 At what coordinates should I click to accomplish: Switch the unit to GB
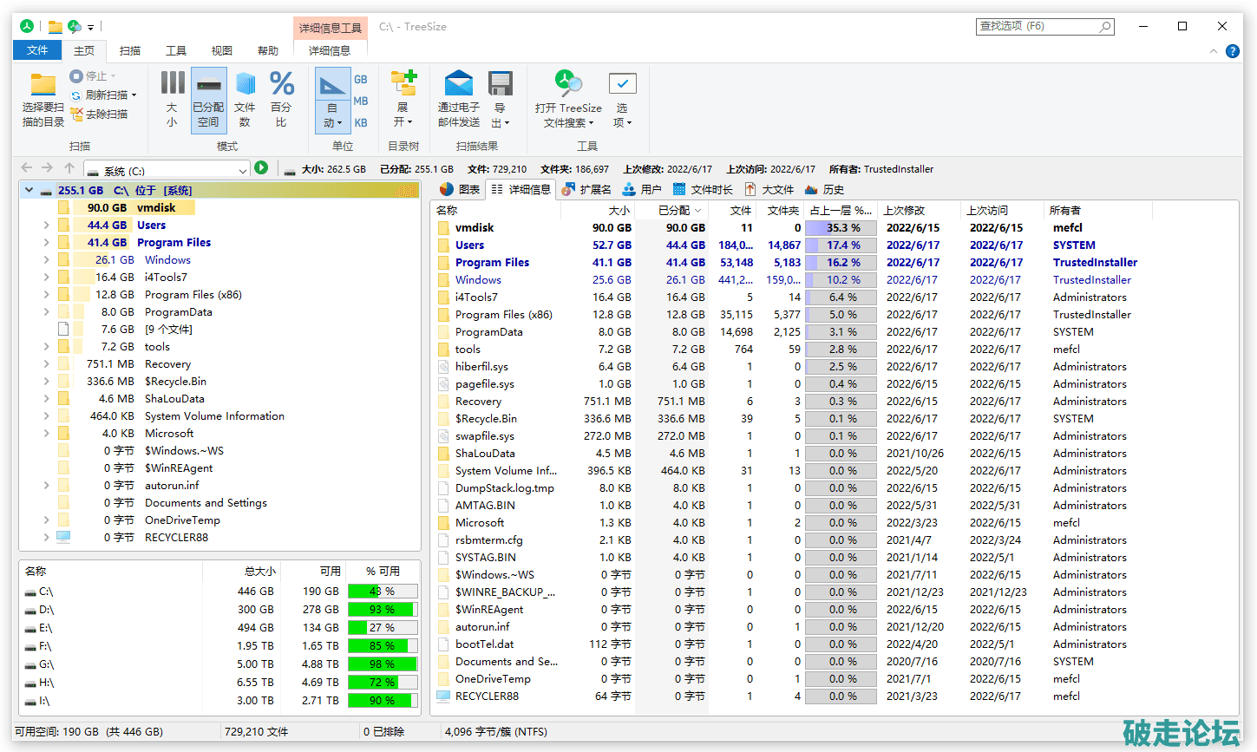(x=361, y=80)
